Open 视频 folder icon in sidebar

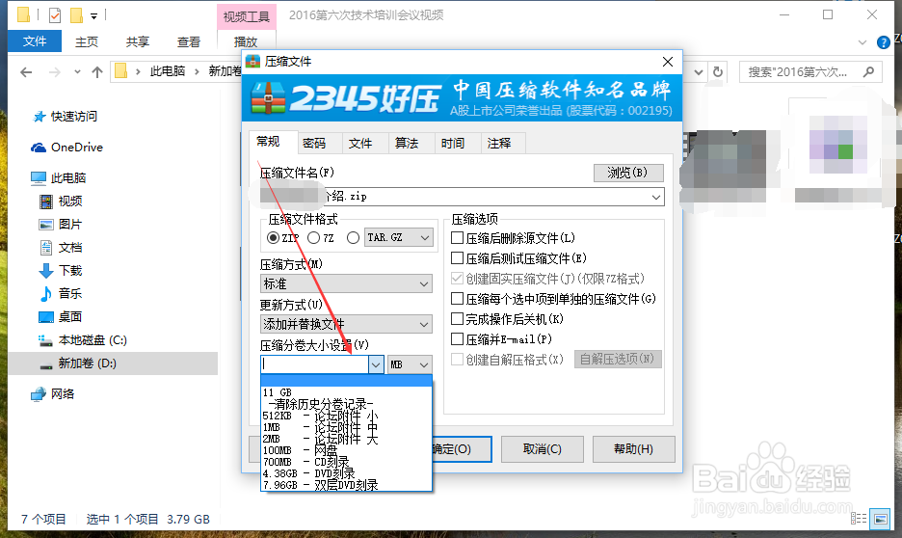[x=46, y=202]
